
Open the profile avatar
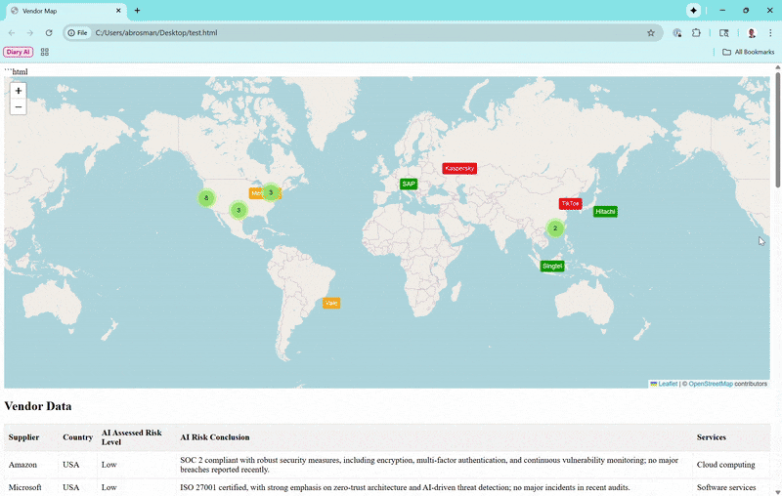pos(752,33)
